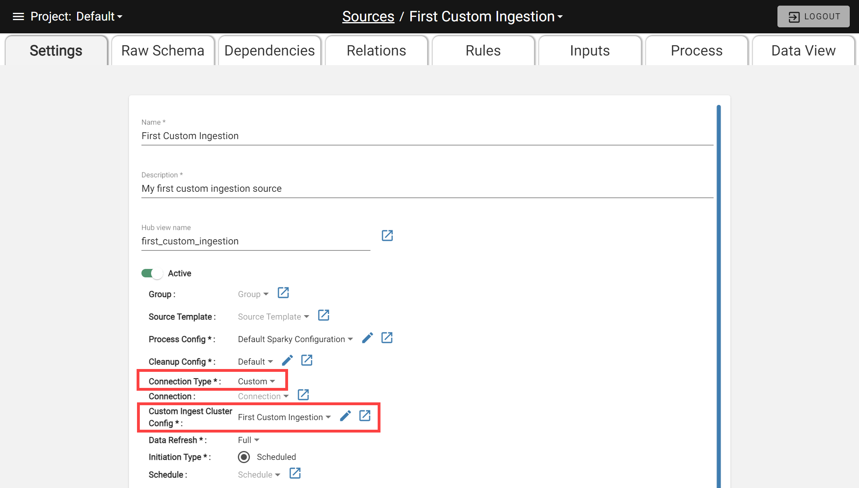This screenshot has width=859, height=488.
Task: Open Custom Ingest Cluster Config dropdown
Action: (x=284, y=417)
